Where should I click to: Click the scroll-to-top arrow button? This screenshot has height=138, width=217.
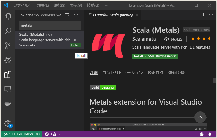coord(200,117)
